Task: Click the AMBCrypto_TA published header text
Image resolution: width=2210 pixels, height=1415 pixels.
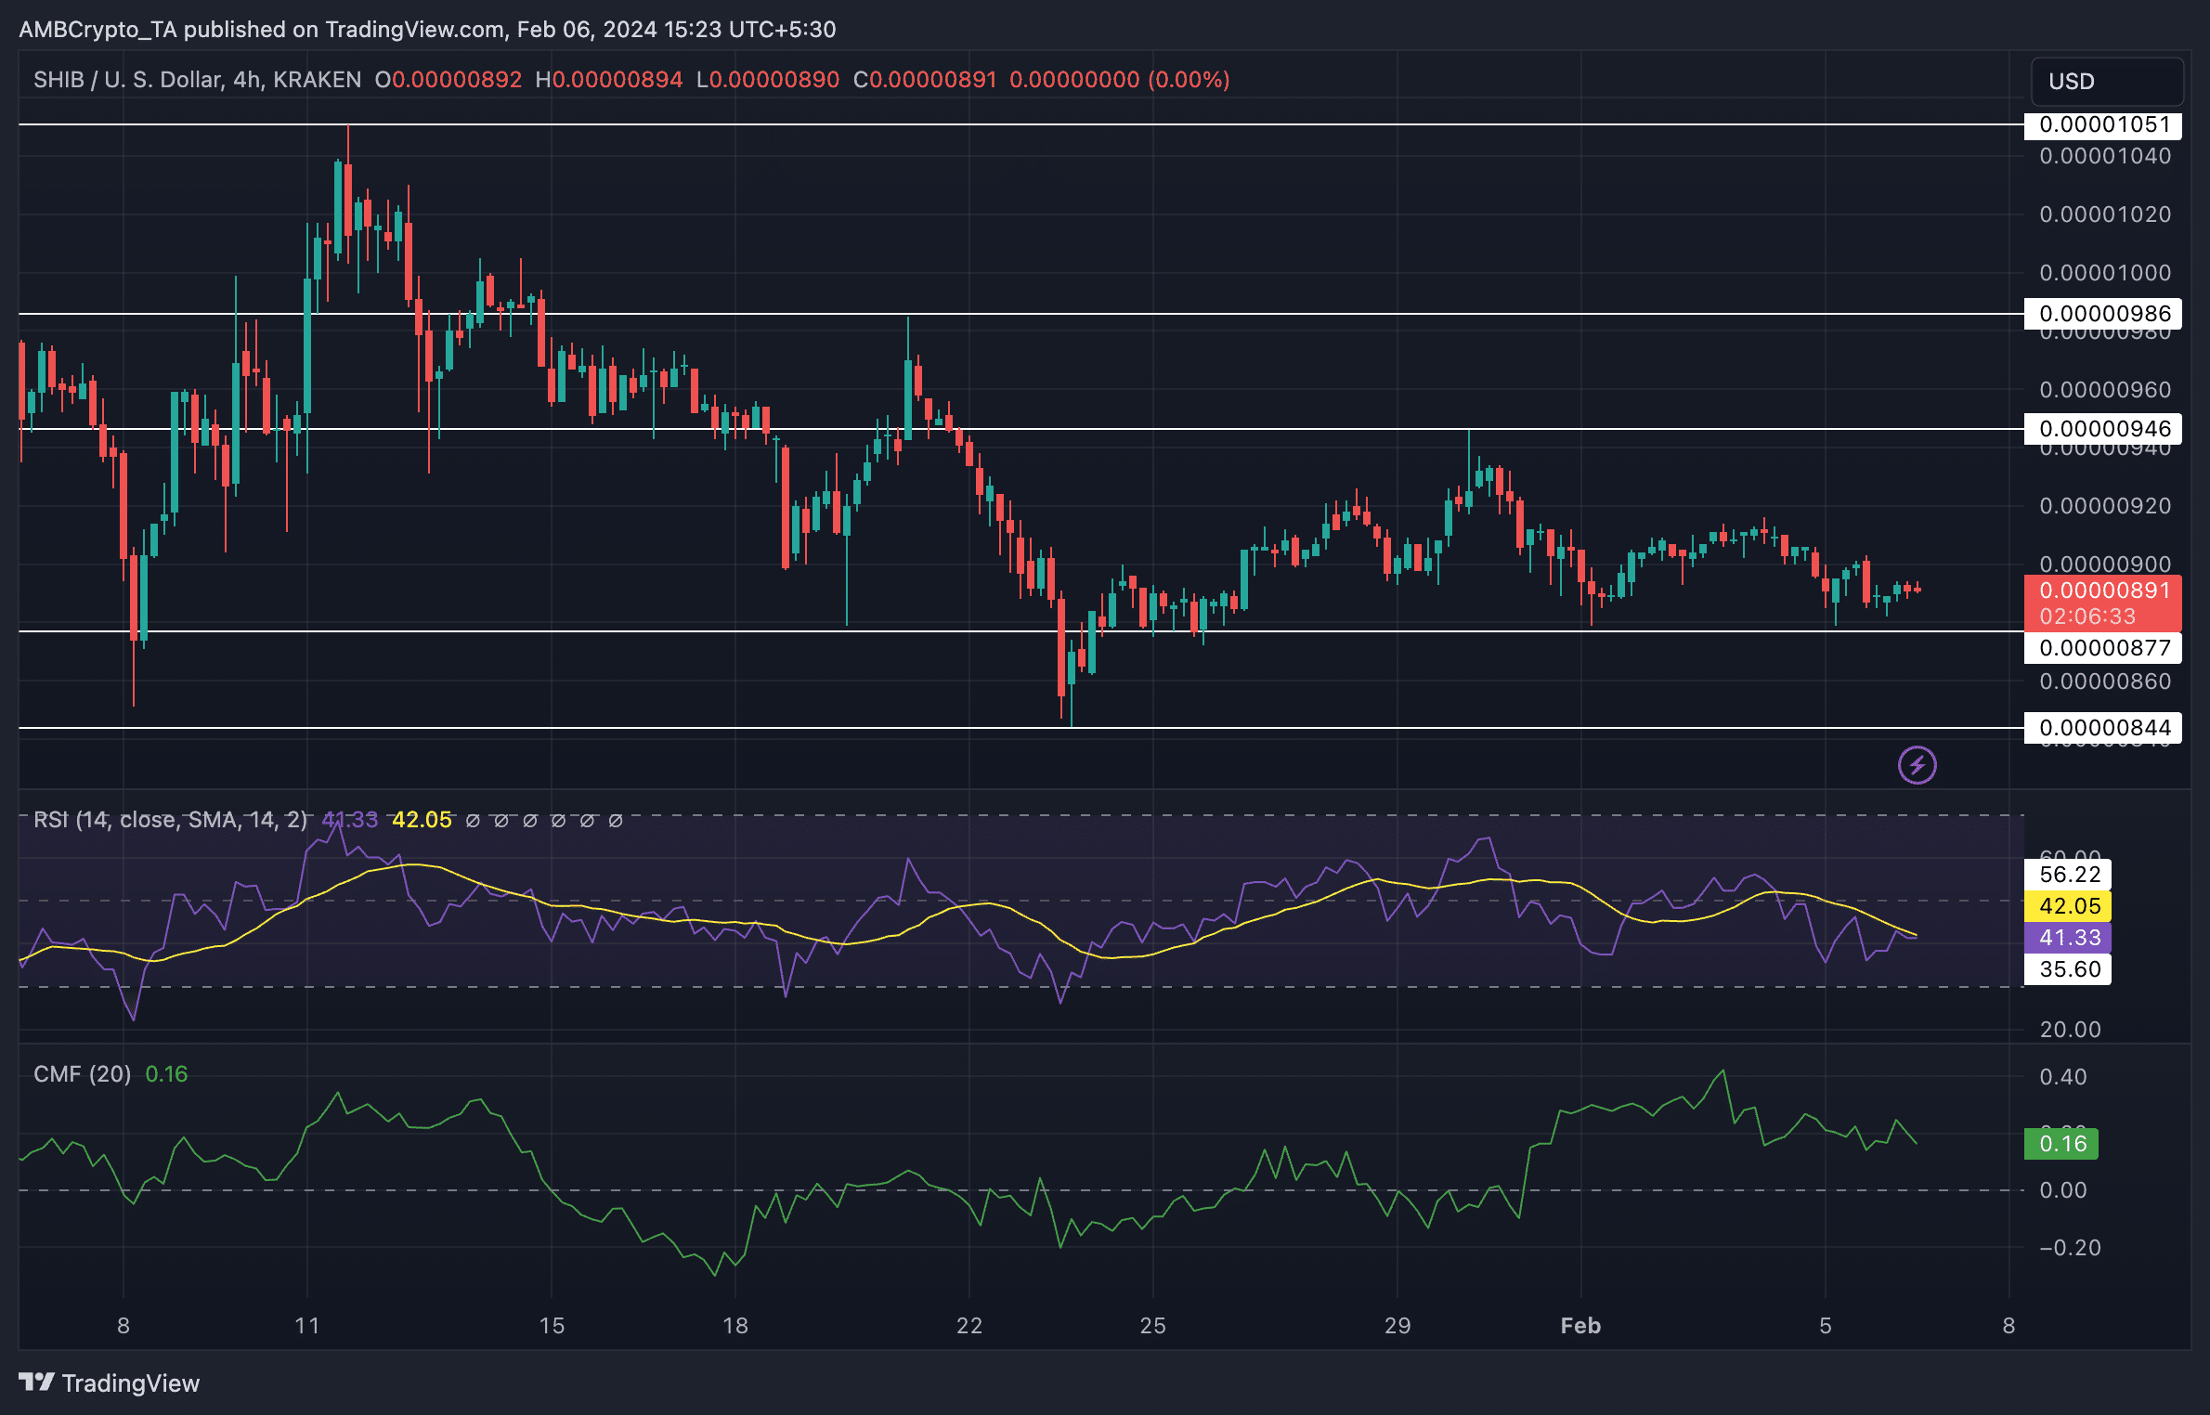Action: tap(427, 30)
